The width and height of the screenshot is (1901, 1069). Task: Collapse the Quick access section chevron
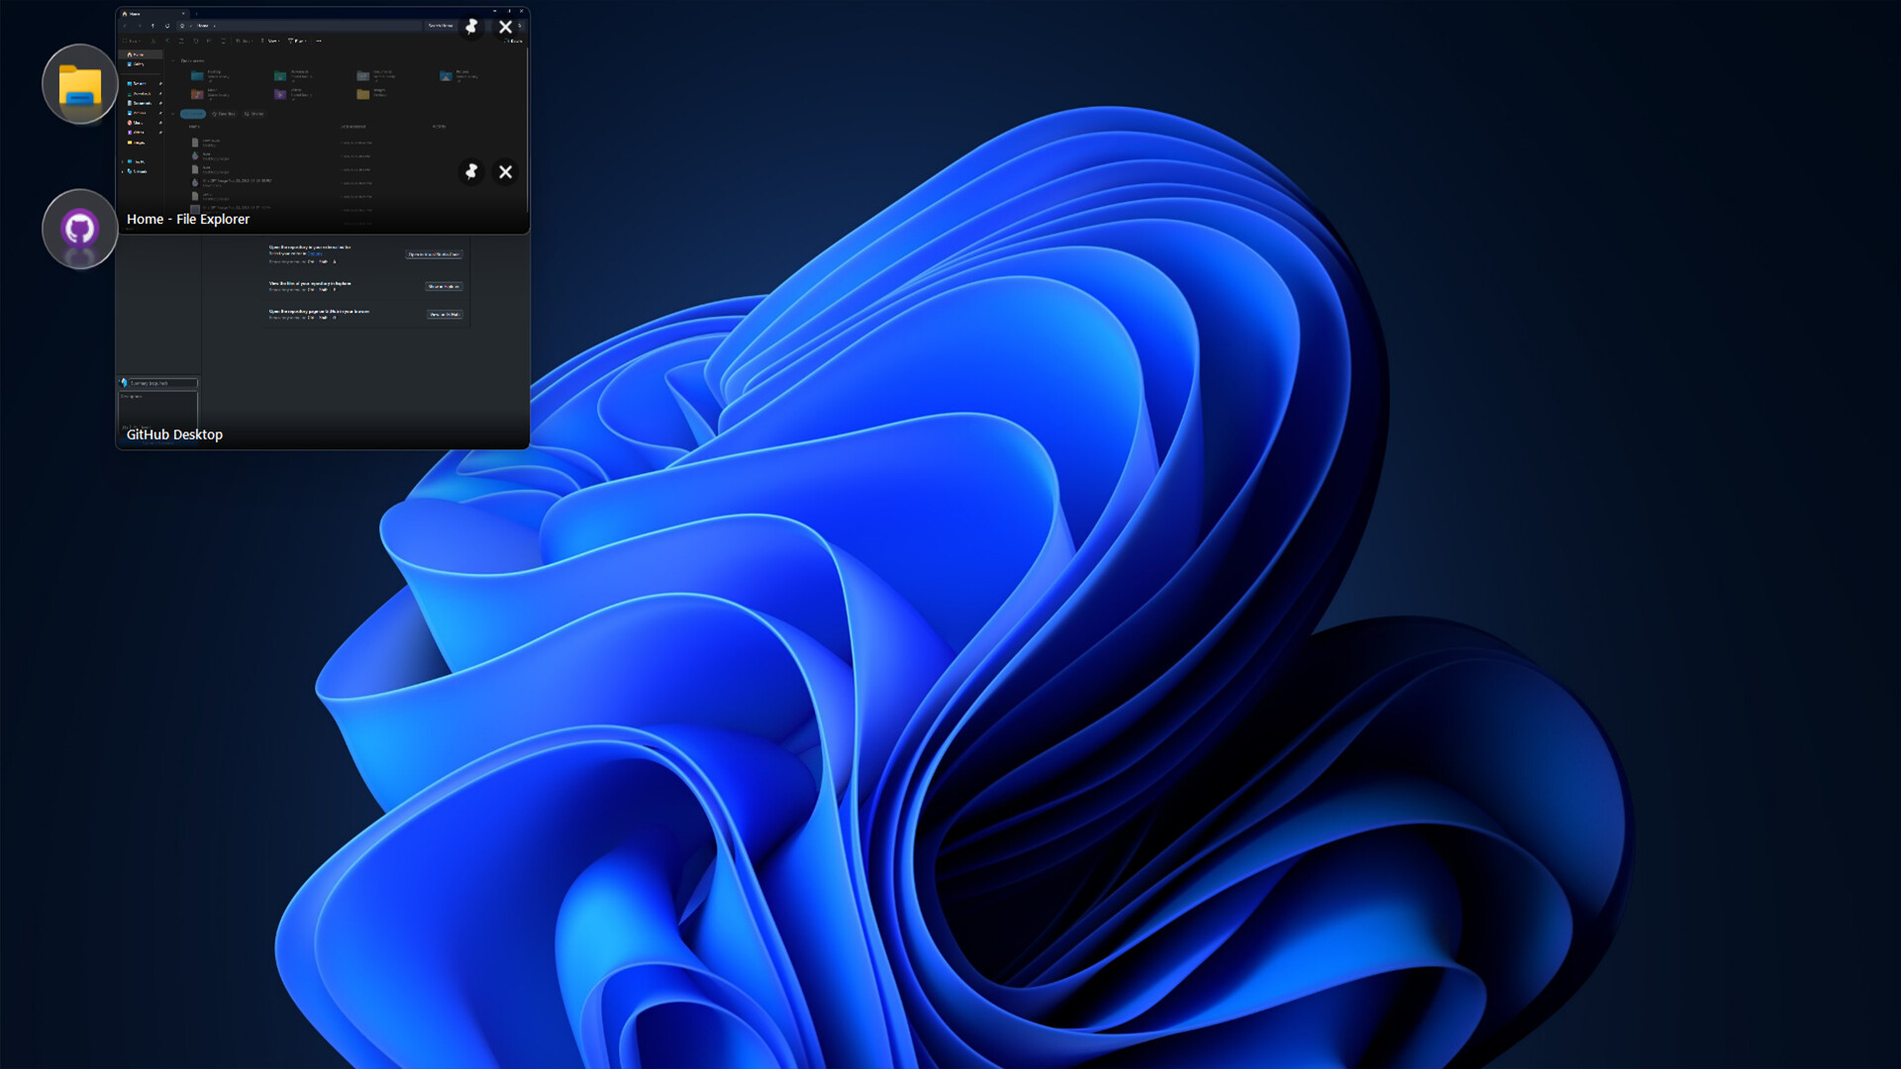(x=173, y=60)
